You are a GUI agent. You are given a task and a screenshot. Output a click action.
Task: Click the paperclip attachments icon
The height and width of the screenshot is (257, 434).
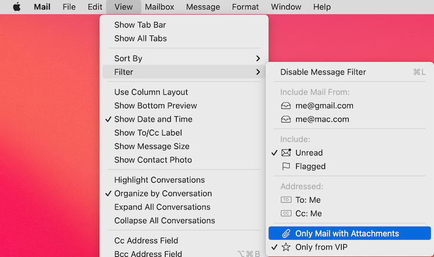coord(286,233)
